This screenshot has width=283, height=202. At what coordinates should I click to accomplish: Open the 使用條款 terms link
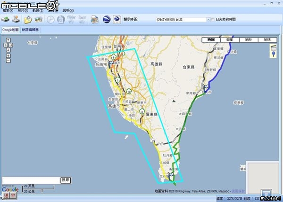[238, 191]
